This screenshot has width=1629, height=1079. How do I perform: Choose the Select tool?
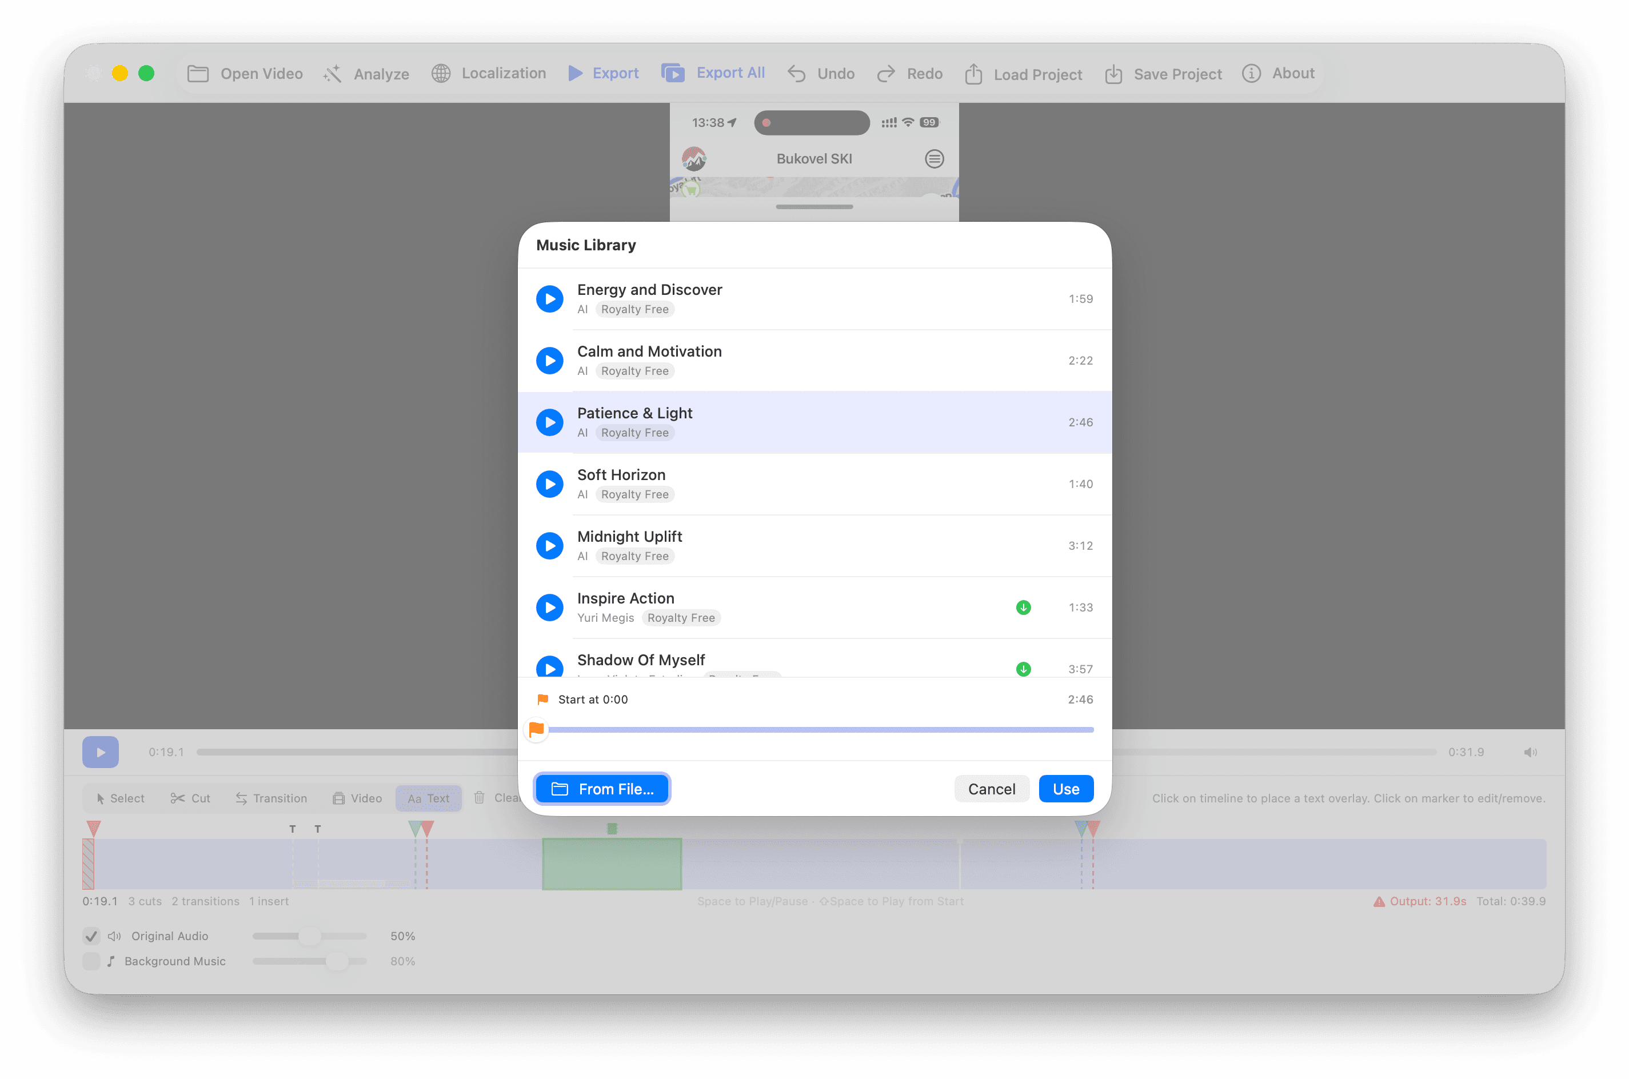point(121,798)
